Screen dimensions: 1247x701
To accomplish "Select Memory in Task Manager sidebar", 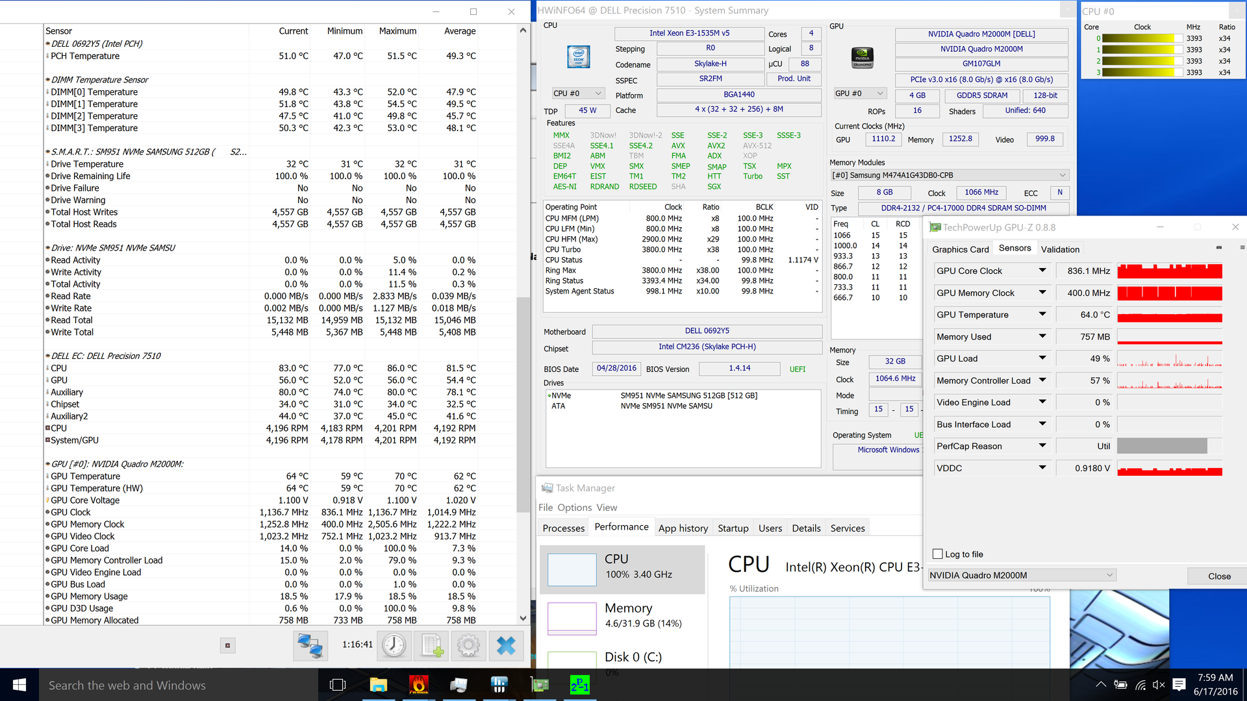I will coord(622,615).
